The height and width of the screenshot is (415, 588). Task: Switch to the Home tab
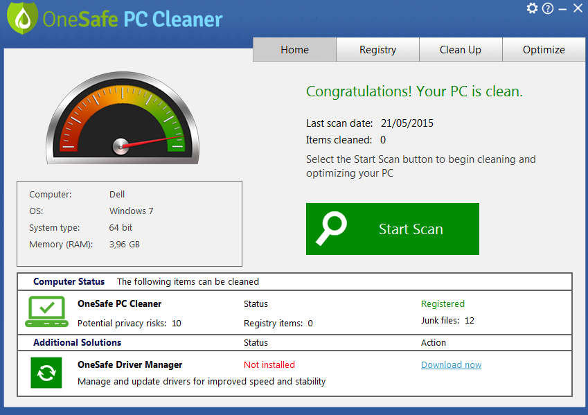click(295, 49)
